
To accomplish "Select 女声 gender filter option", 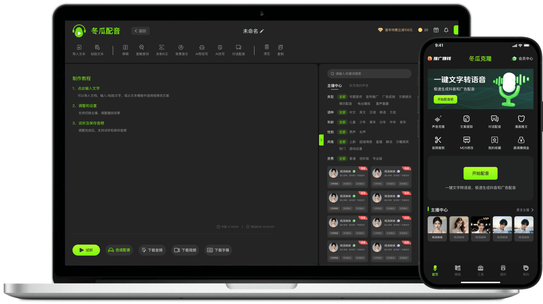I will click(x=362, y=132).
